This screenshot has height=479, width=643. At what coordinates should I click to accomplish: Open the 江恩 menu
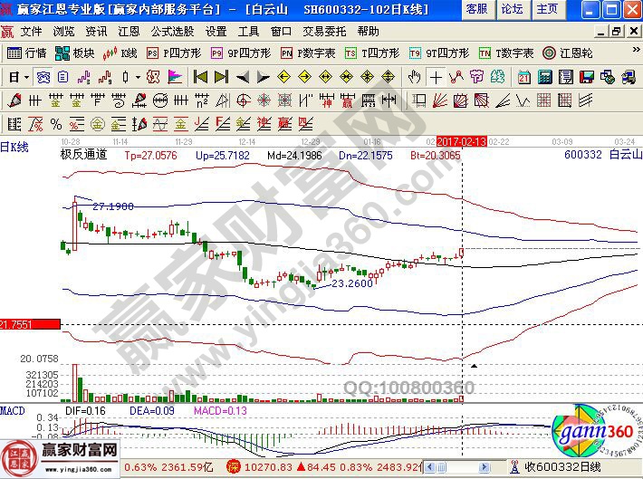click(129, 31)
